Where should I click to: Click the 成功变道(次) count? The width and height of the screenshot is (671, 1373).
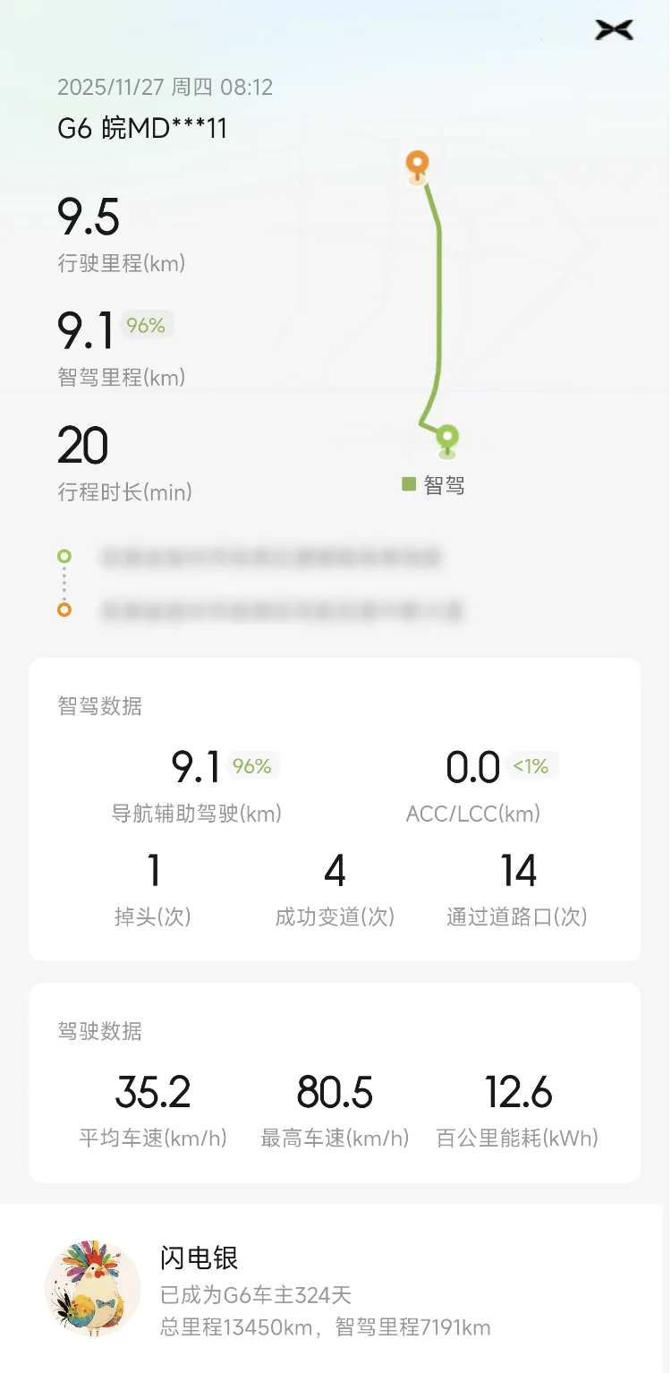point(335,872)
